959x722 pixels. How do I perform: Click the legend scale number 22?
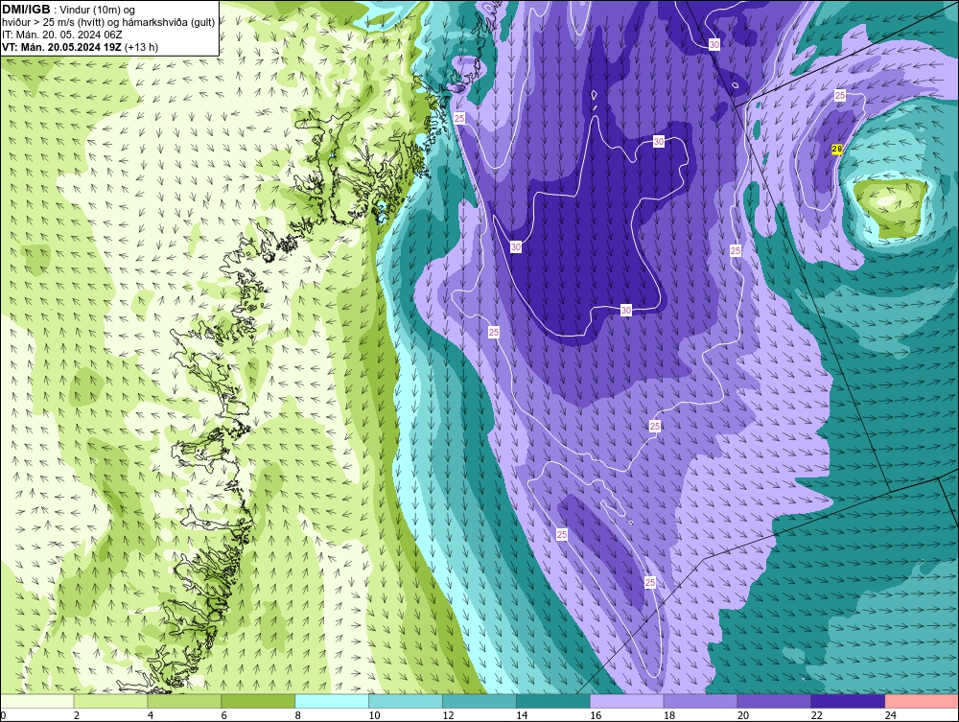pos(816,715)
